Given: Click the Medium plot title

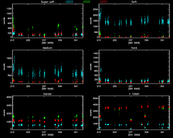Looking at the screenshot, I should (x=47, y=48).
